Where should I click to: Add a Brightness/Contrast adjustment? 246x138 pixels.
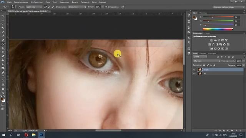click(211, 40)
